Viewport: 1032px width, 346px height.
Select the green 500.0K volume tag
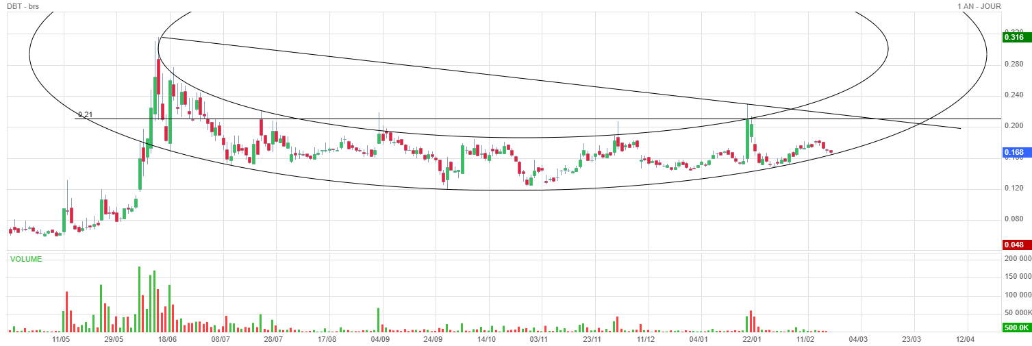[x=1016, y=329]
